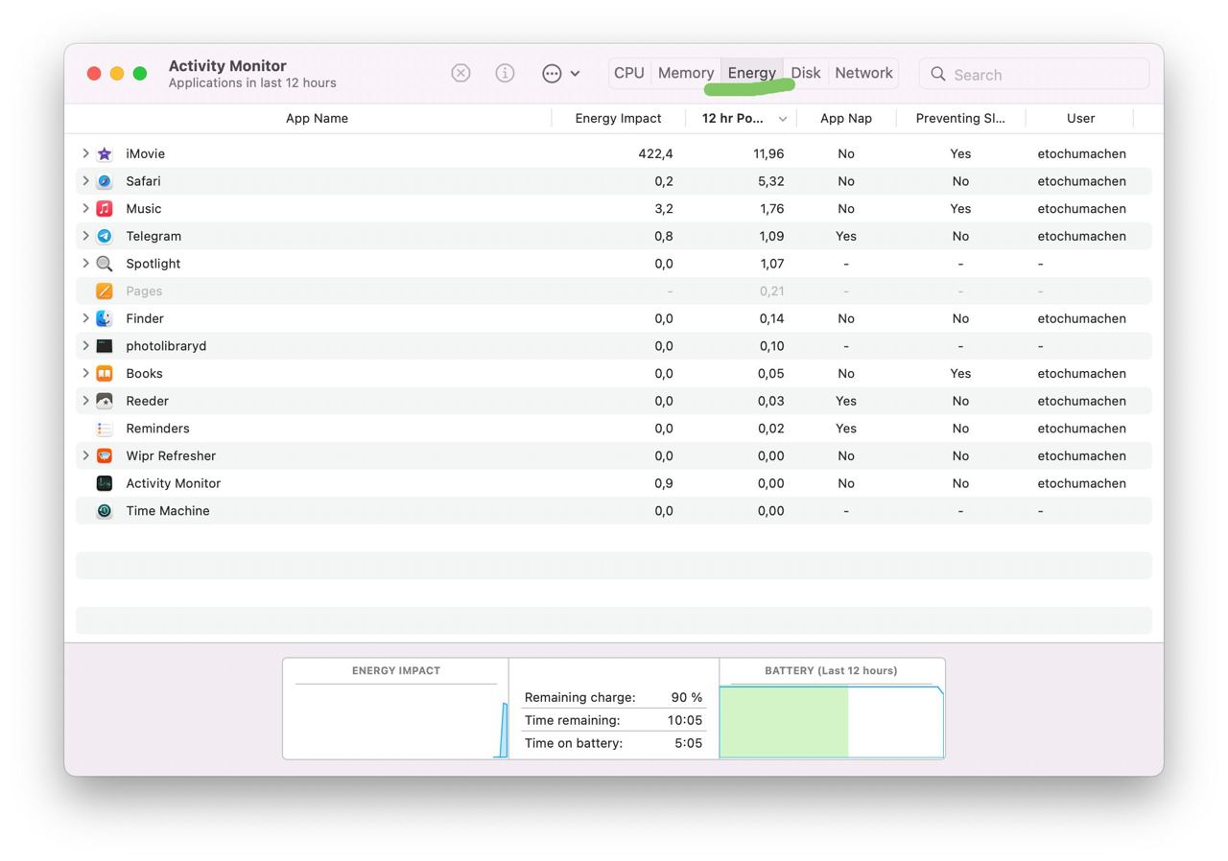The height and width of the screenshot is (861, 1228).
Task: Click the Activity Monitor row icon
Action: [105, 483]
